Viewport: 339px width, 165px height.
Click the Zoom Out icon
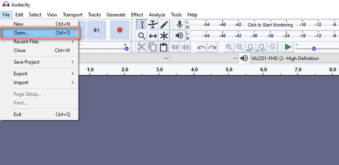[240, 47]
